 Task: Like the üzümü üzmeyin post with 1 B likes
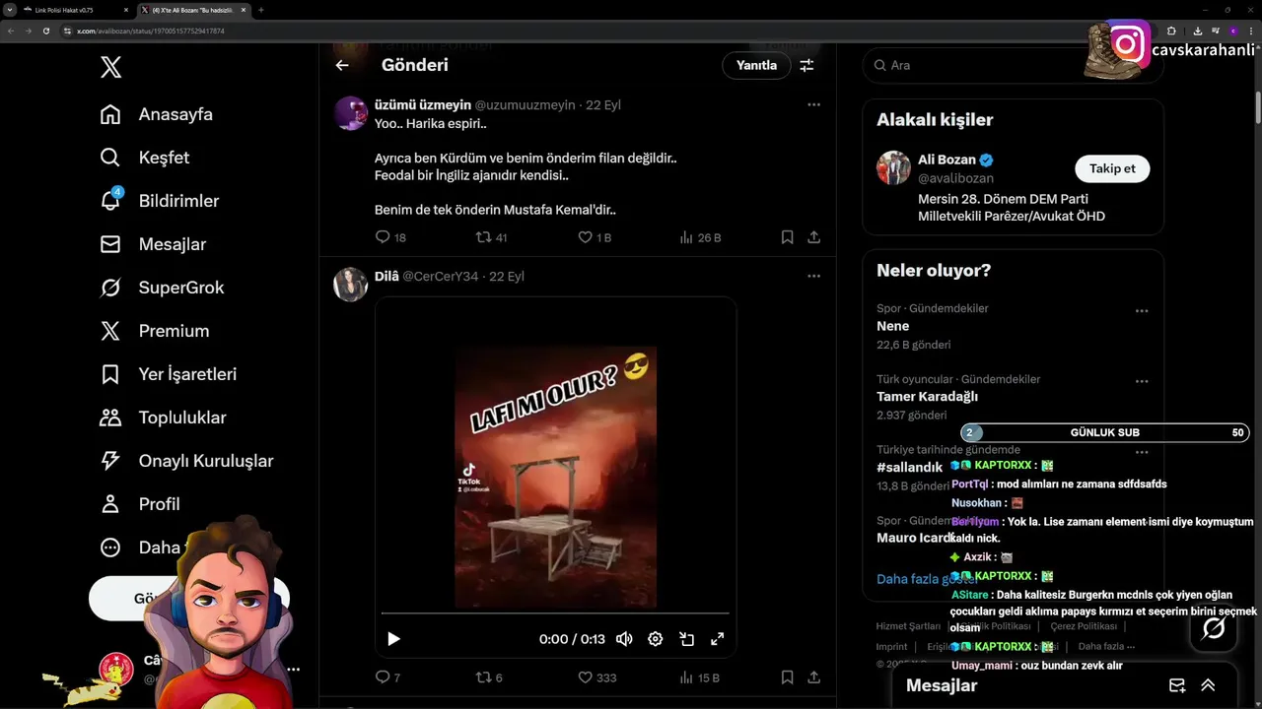point(595,237)
